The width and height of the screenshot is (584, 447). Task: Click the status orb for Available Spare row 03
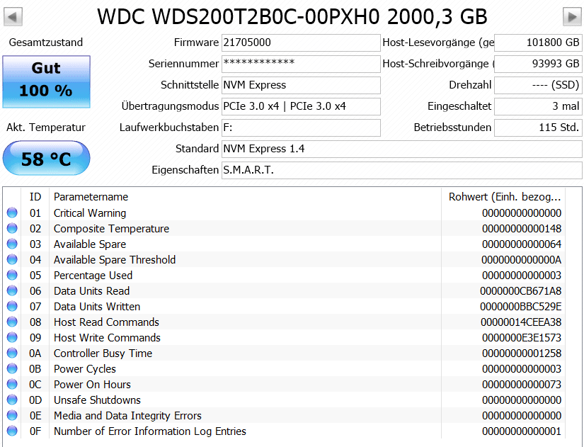pos(12,244)
